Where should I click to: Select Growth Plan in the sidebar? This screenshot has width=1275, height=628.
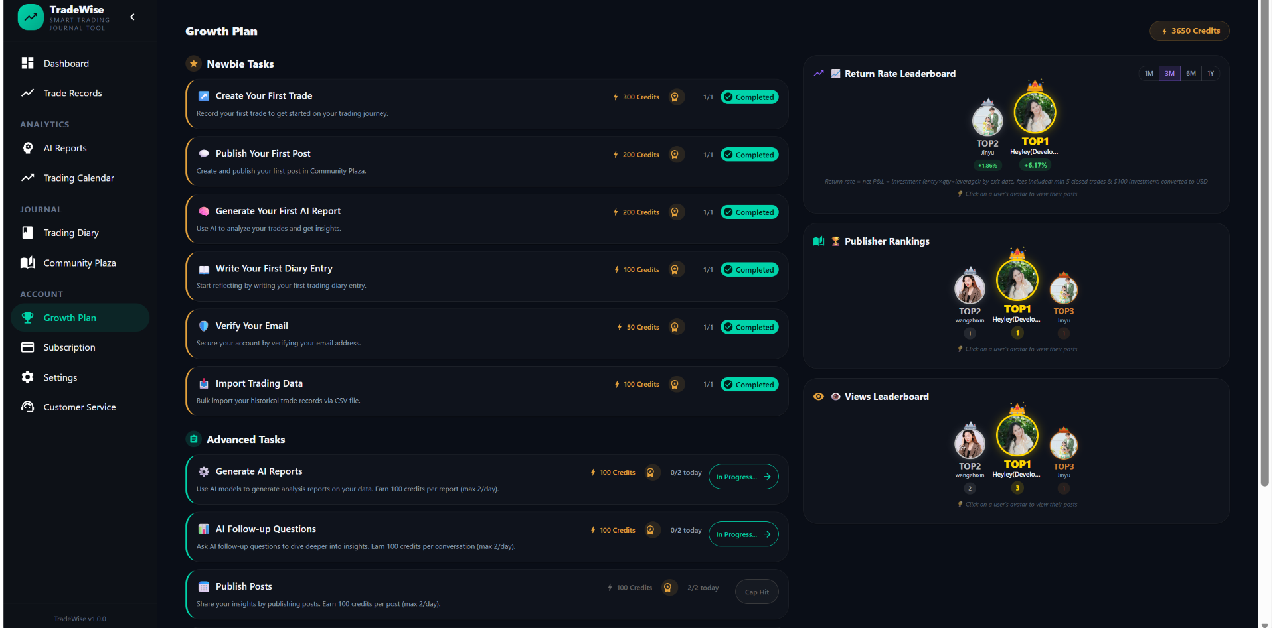click(x=80, y=318)
